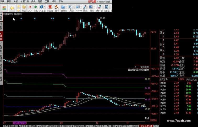Select the 指标平台 bottom tab

14,126
